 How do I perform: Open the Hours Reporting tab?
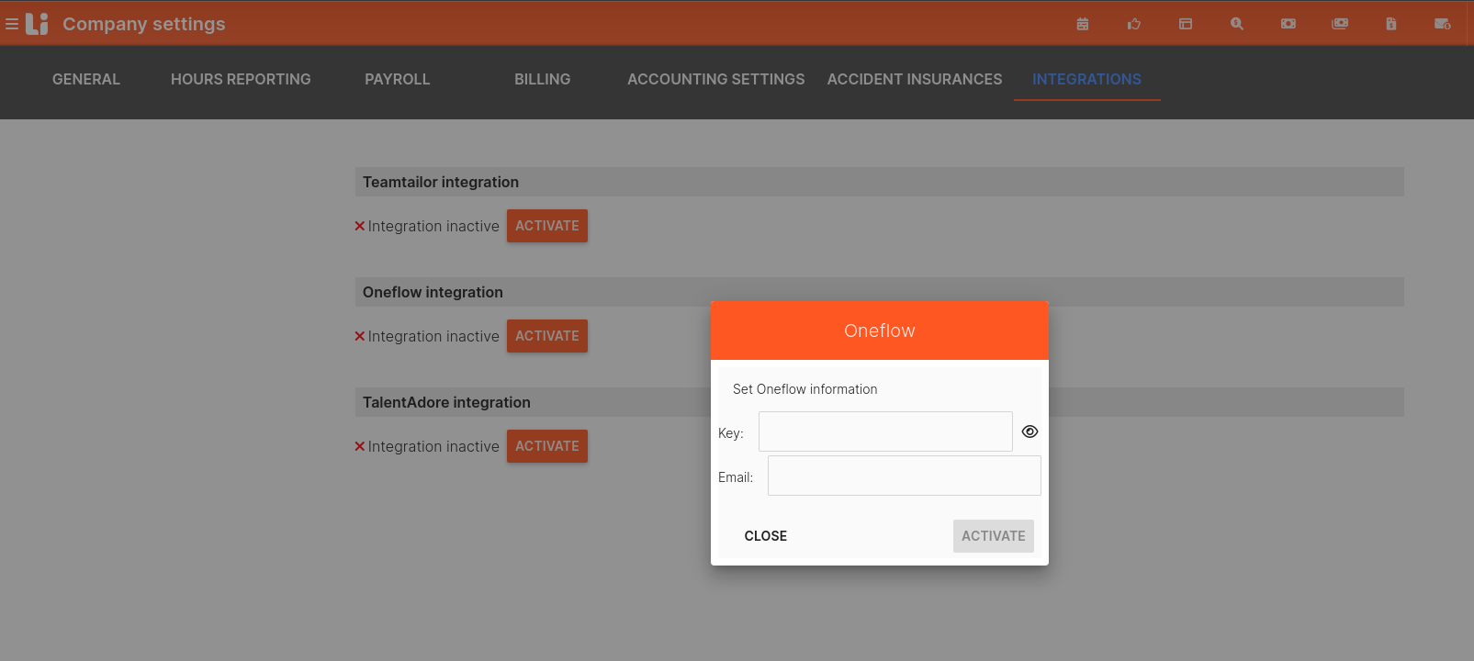pyautogui.click(x=241, y=79)
